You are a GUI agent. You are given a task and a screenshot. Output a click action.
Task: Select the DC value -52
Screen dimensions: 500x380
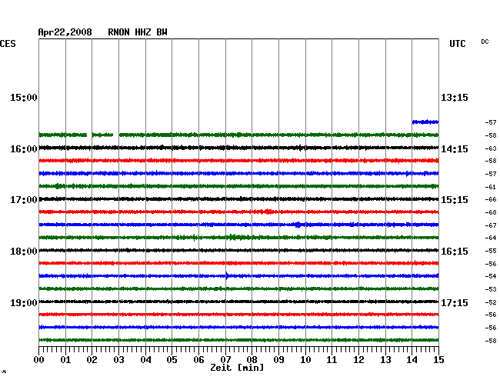click(x=491, y=302)
